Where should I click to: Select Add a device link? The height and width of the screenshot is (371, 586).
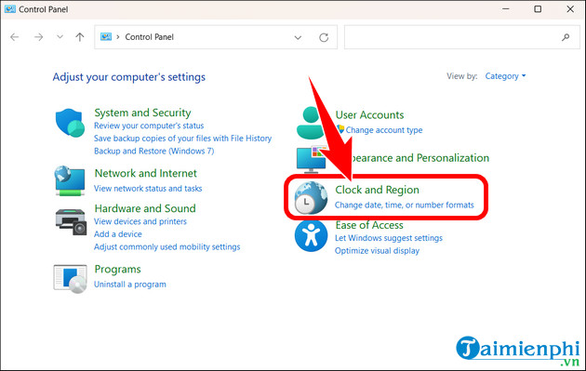(x=118, y=234)
